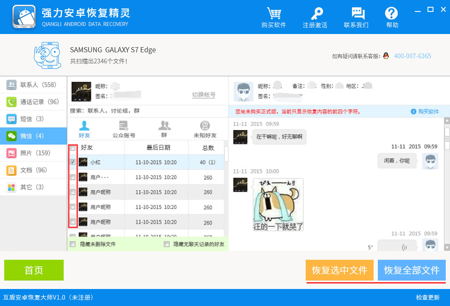Click the 注册激活 key icon
450x306 pixels.
click(315, 14)
